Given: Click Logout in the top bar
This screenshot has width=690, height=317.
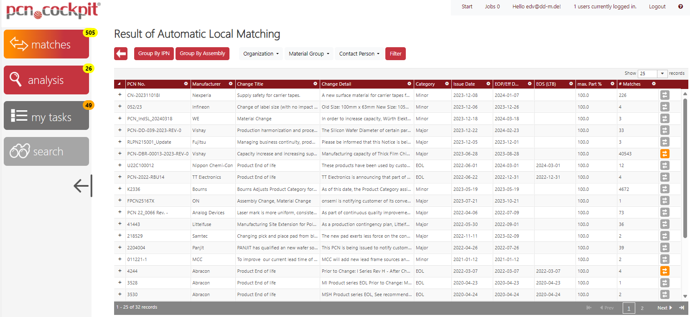Looking at the screenshot, I should [x=657, y=7].
